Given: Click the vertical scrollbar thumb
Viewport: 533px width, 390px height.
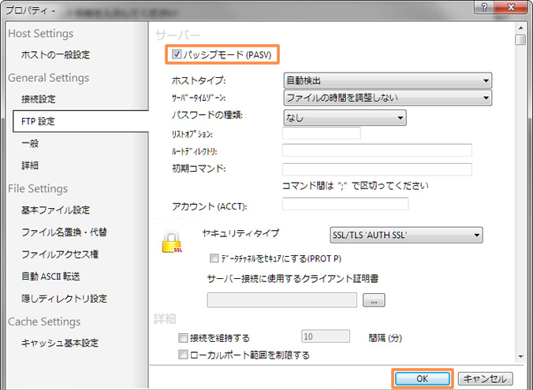Looking at the screenshot, I should point(520,39).
